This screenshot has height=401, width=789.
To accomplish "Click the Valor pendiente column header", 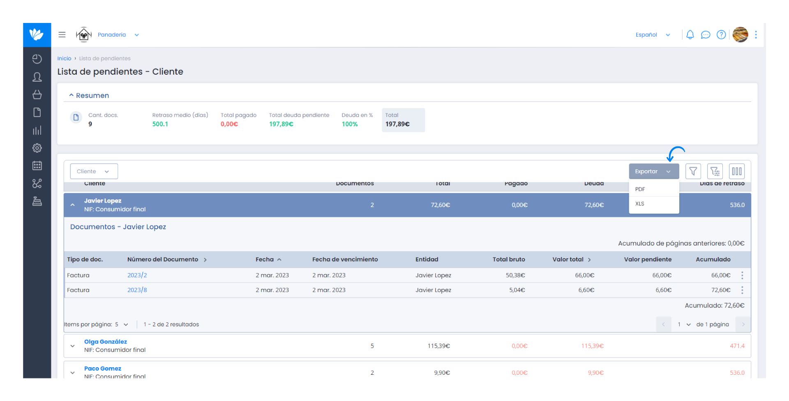I will point(648,260).
